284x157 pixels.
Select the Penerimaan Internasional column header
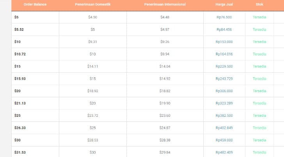click(x=165, y=4)
